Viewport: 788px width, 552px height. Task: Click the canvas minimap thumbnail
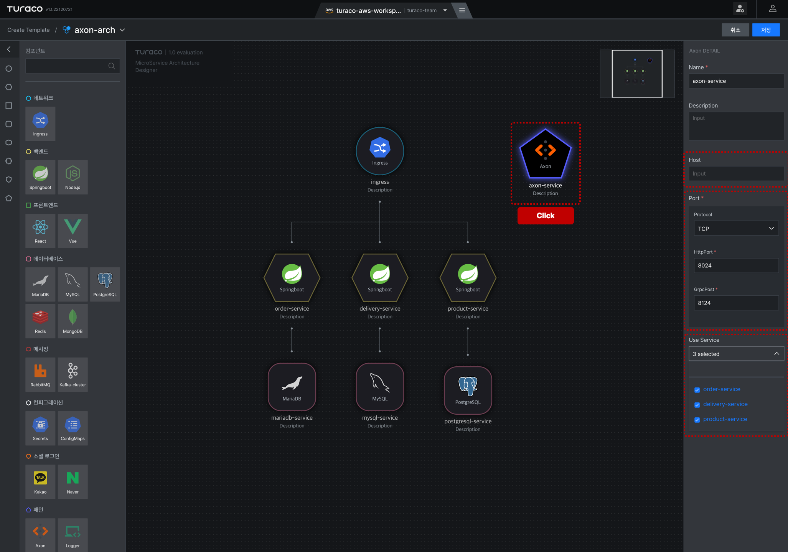pyautogui.click(x=637, y=74)
